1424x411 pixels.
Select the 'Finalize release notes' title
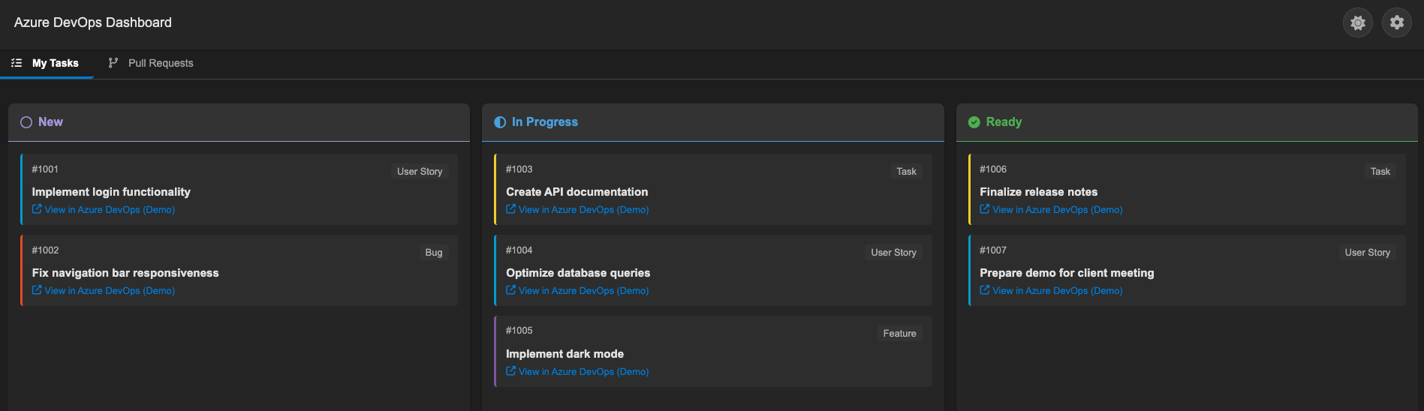[x=1038, y=192]
